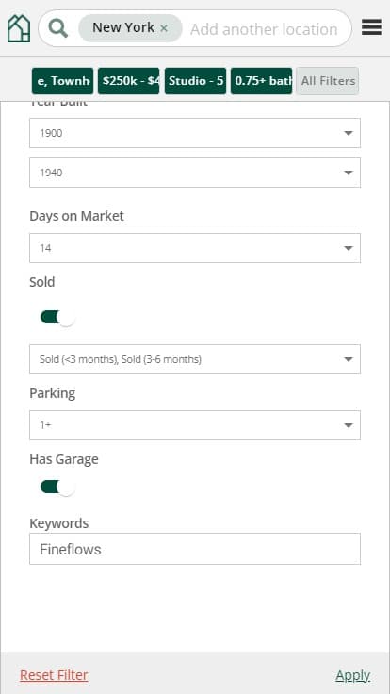Click the Keywords input field
The height and width of the screenshot is (694, 390).
(195, 549)
